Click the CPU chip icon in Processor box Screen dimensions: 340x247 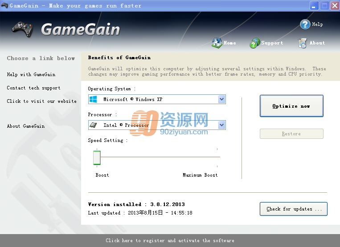[x=93, y=125]
